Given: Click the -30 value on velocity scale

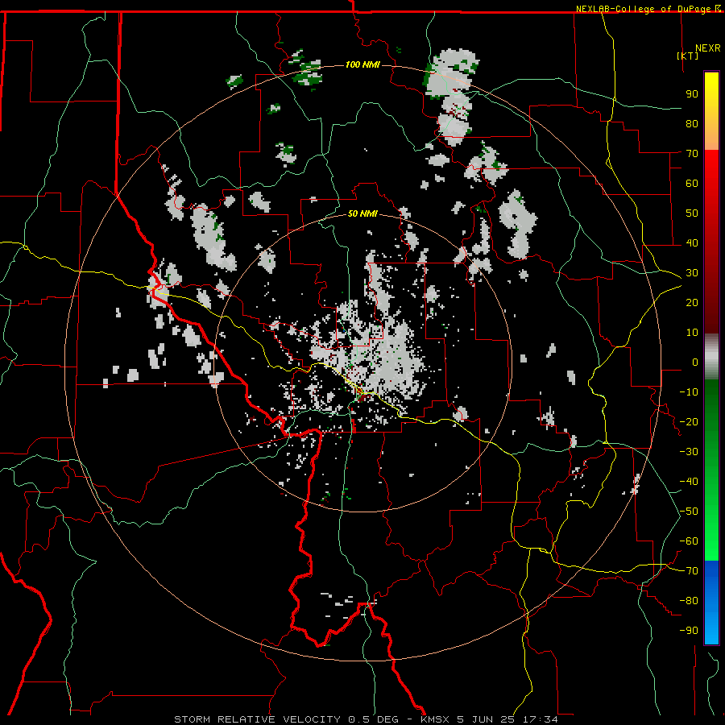Looking at the screenshot, I should coord(689,452).
